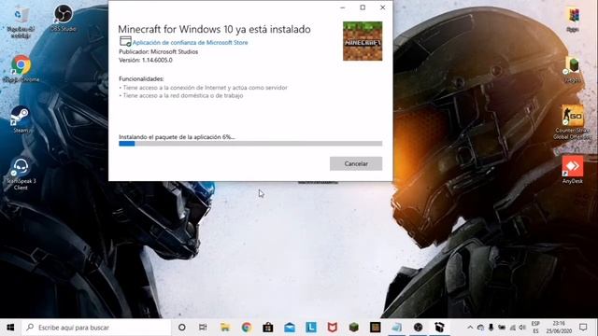Viewport: 598px width, 336px height.
Task: Open the Windows Start menu
Action: click(x=10, y=328)
